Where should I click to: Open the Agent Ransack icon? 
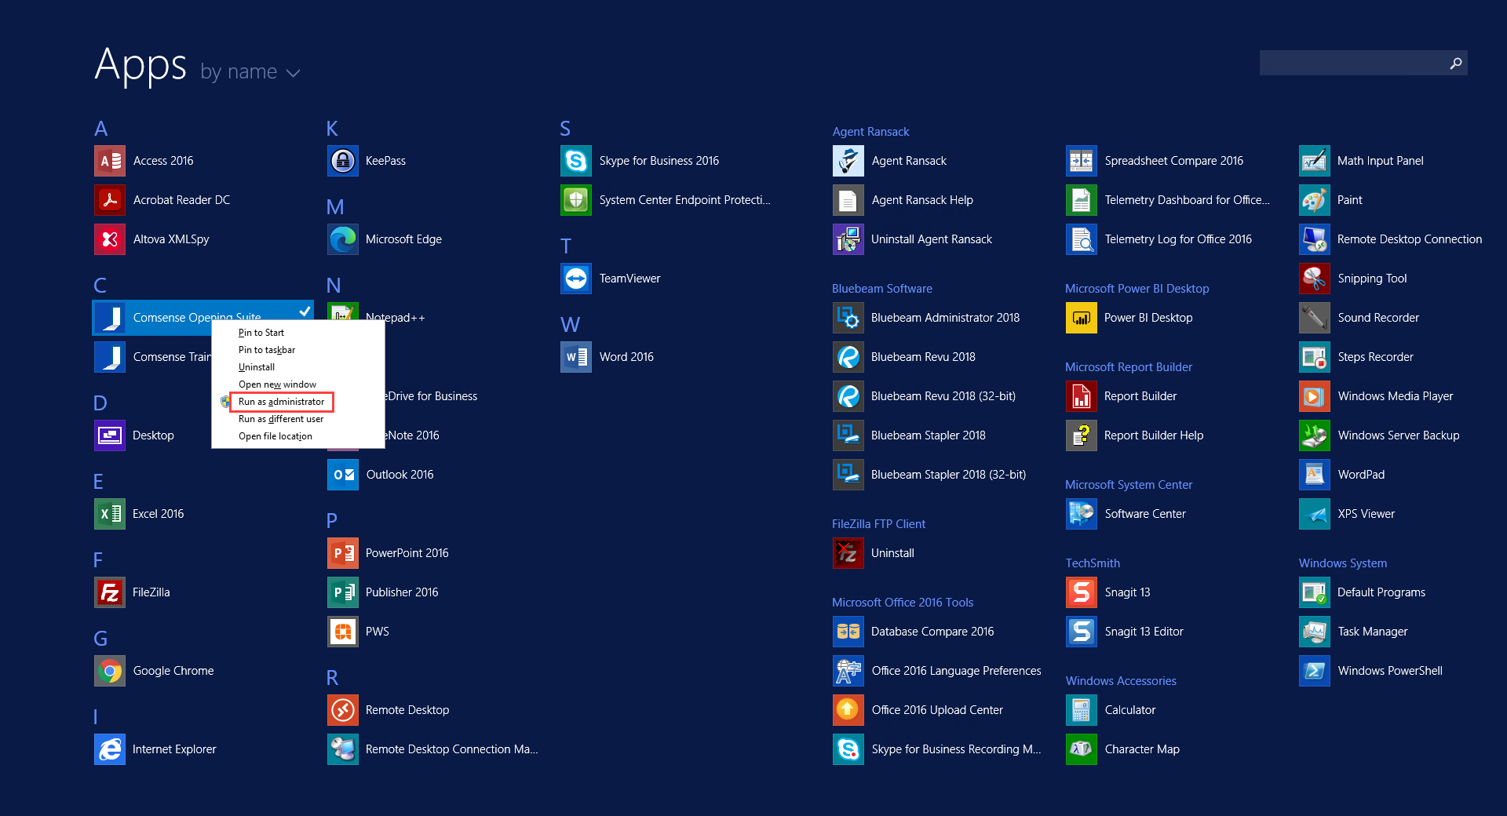coord(848,161)
